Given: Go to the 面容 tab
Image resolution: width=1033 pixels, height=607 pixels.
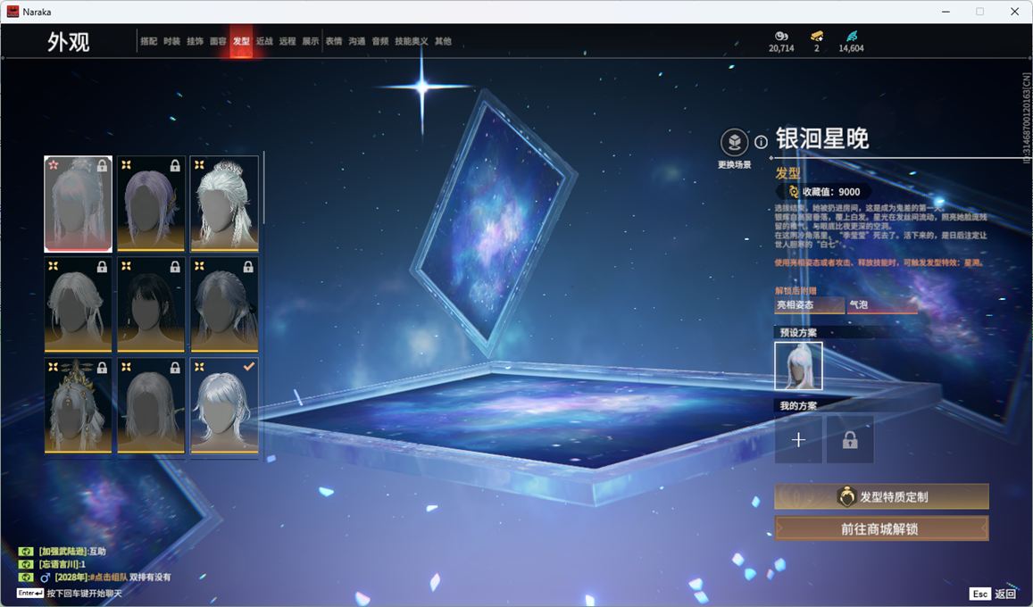Looking at the screenshot, I should point(218,41).
